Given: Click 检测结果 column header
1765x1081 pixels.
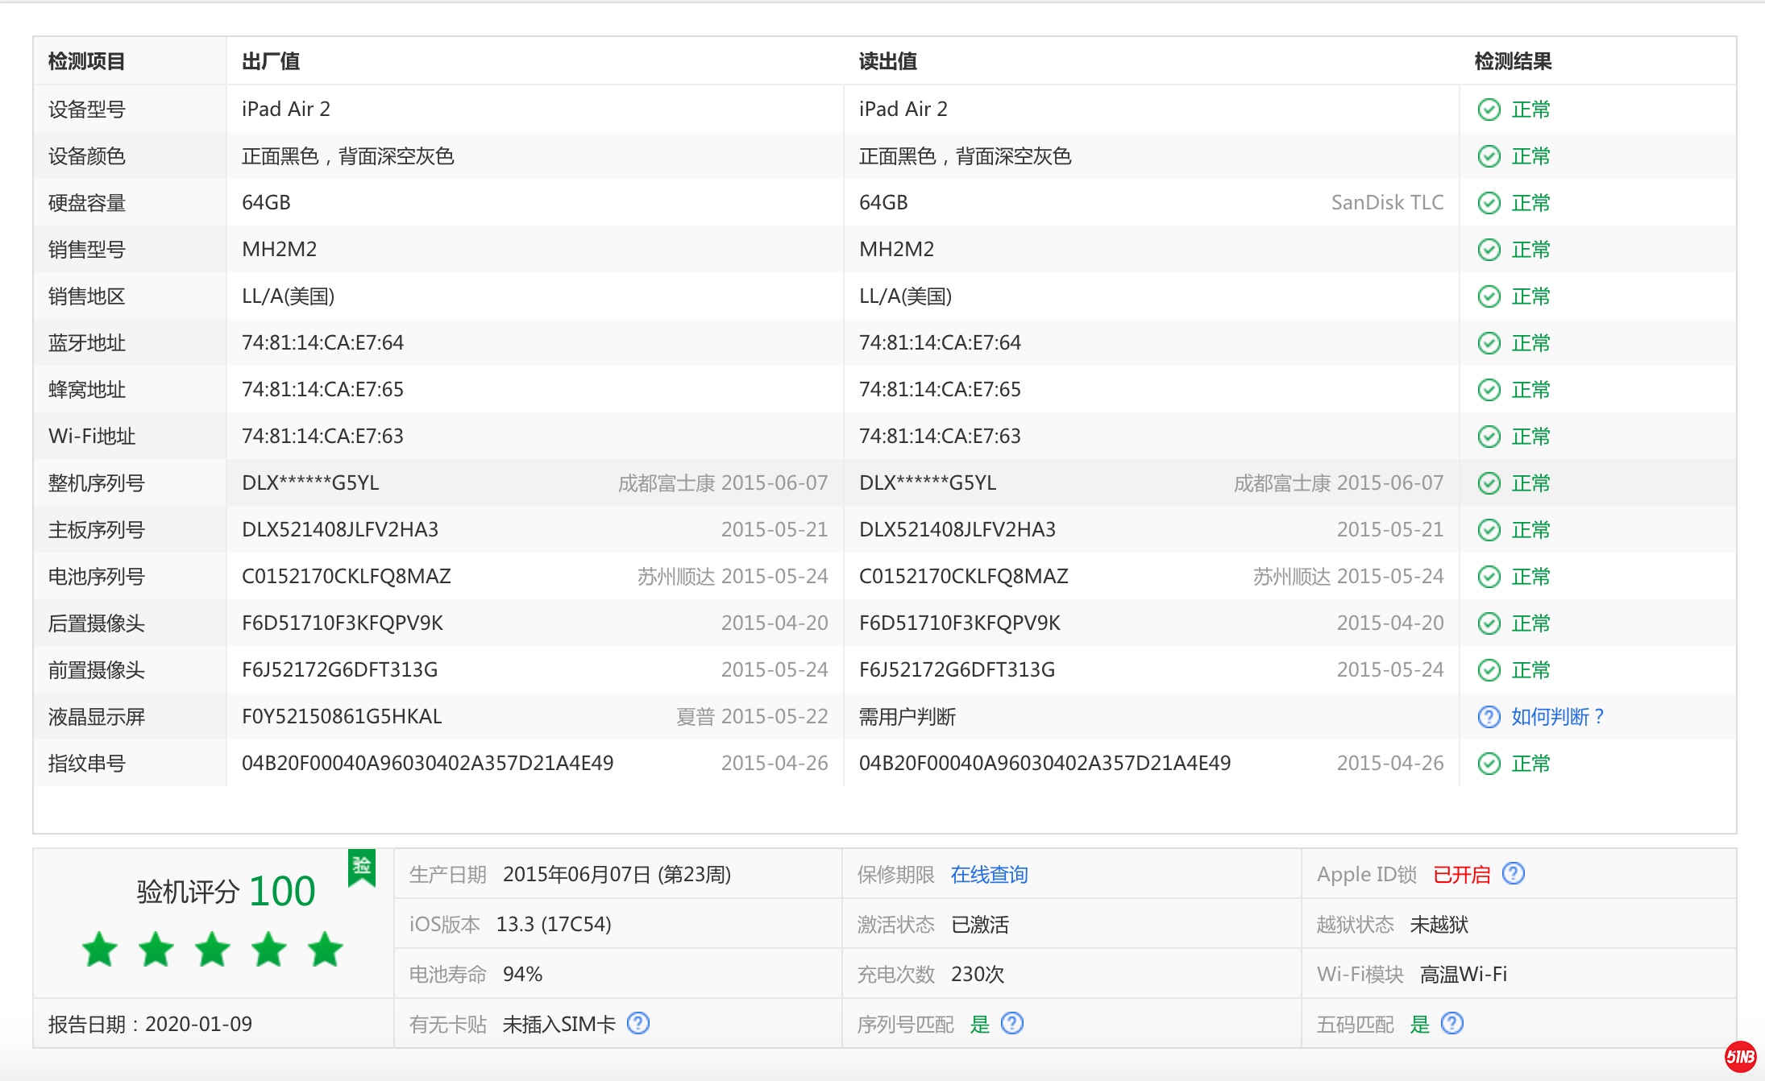Looking at the screenshot, I should click(x=1513, y=61).
